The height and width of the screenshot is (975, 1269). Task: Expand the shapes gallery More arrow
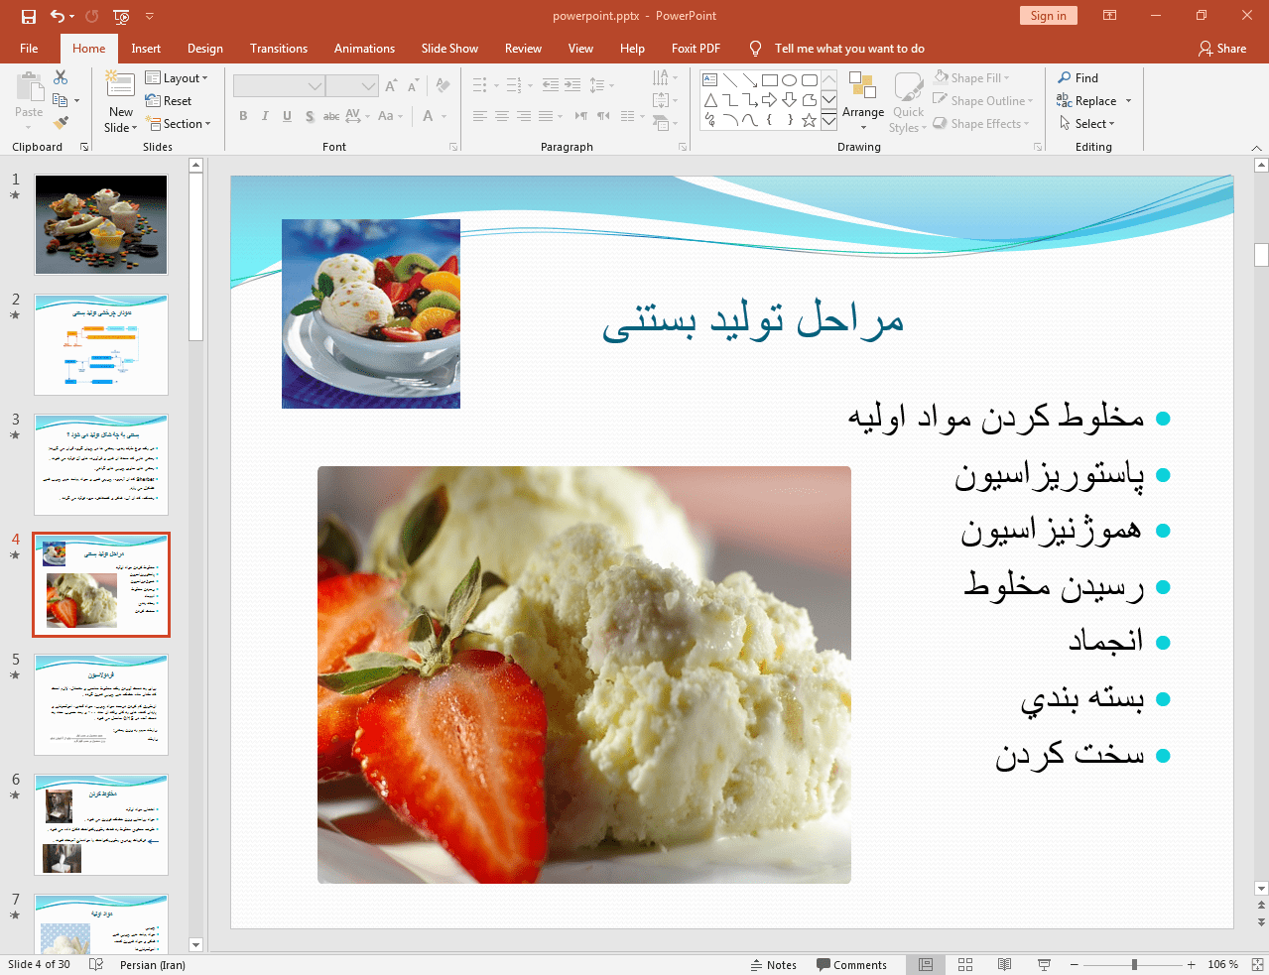point(828,120)
